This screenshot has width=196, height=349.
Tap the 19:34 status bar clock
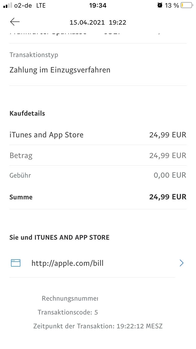point(98,5)
